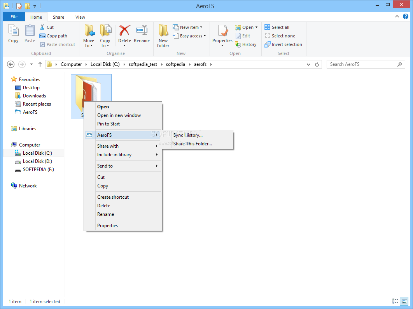
Task: Click Select all in the ribbon
Action: tap(277, 27)
